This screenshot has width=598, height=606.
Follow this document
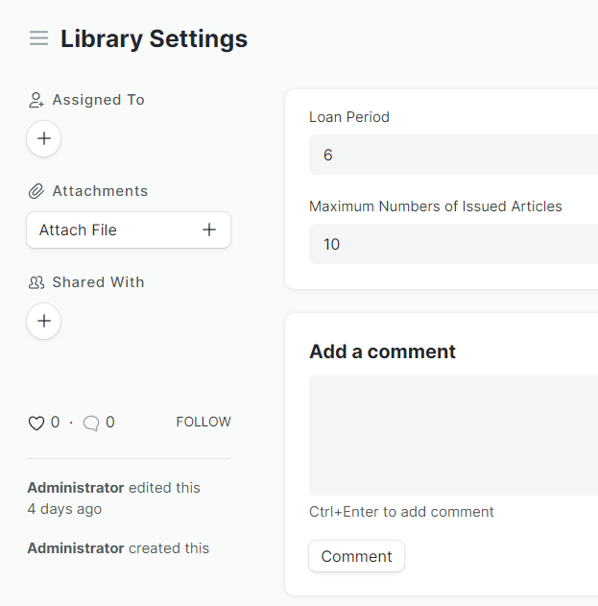pos(203,422)
